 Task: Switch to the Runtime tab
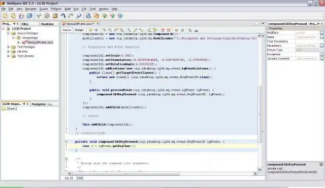[x=49, y=24]
